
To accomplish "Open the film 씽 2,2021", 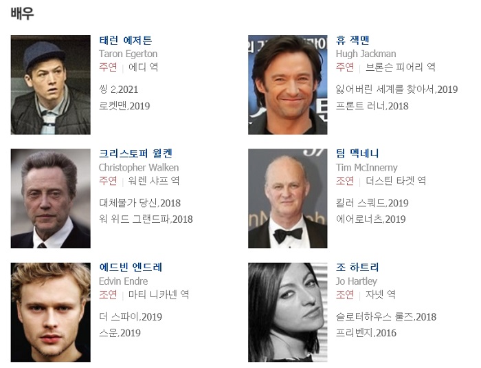I will 119,89.
